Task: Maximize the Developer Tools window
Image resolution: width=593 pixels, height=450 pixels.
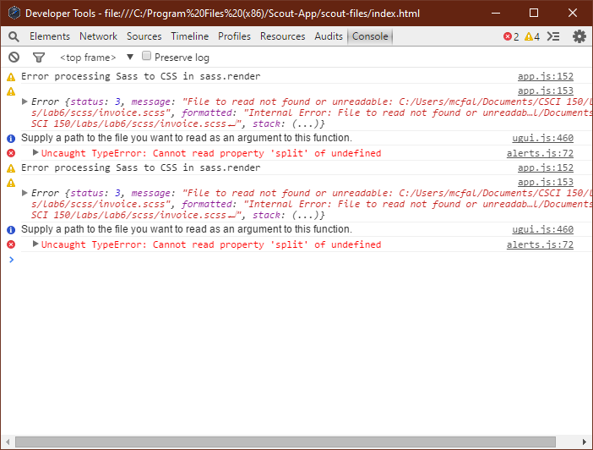Action: click(x=534, y=13)
